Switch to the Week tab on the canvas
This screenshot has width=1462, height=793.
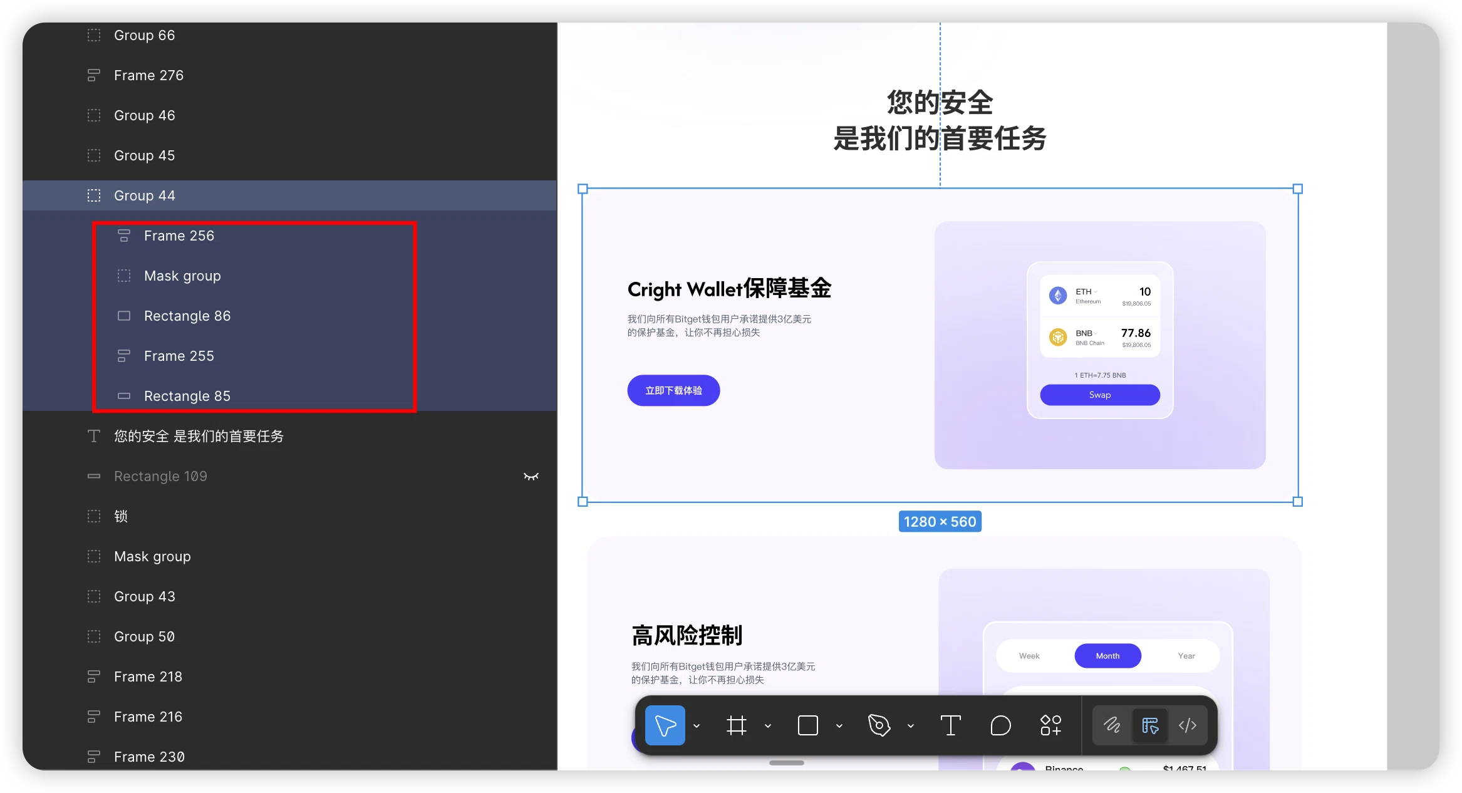[x=1029, y=656]
